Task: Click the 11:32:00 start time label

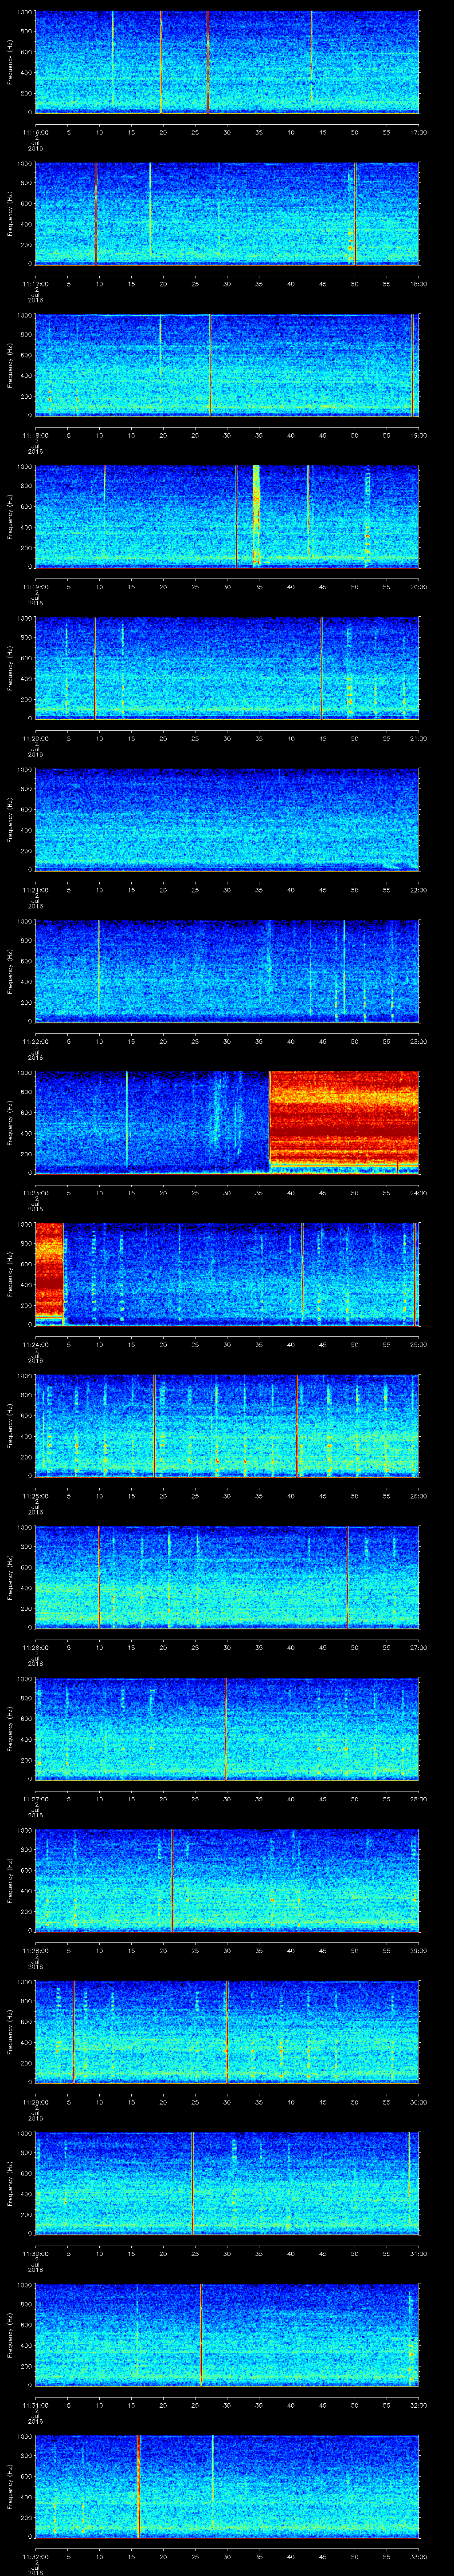Action: click(x=35, y=2556)
